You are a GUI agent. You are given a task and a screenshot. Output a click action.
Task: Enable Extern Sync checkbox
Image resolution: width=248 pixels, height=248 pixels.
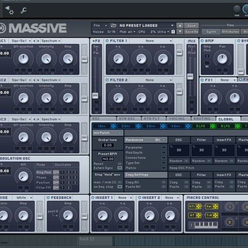click(120, 168)
